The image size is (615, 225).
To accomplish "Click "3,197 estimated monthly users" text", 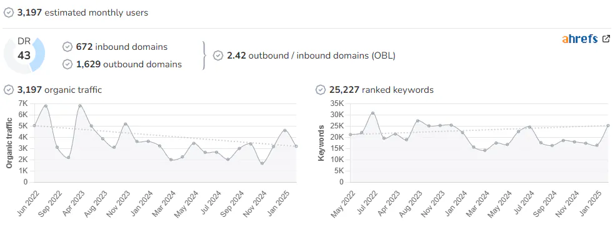I will click(82, 12).
